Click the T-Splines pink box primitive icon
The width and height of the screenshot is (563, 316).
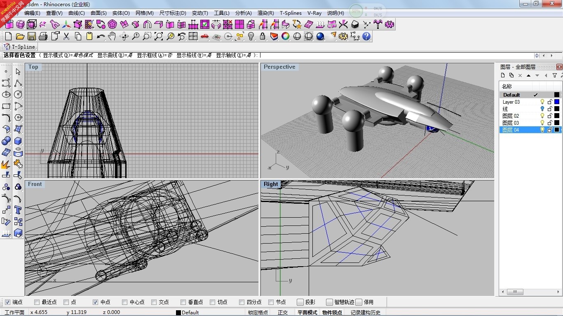[20, 24]
